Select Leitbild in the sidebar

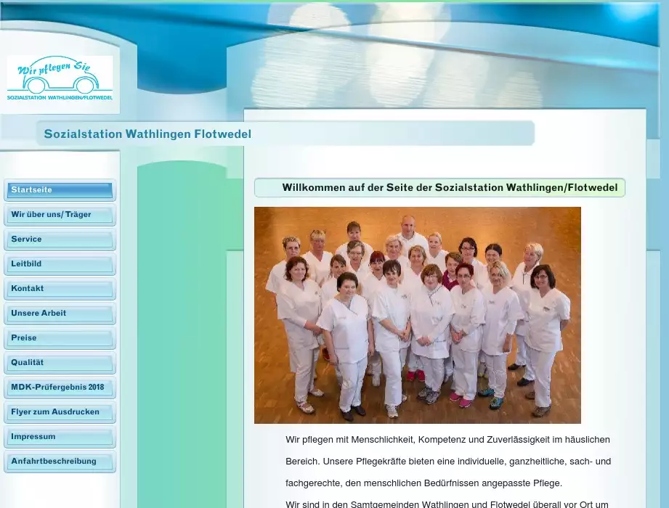tap(60, 264)
